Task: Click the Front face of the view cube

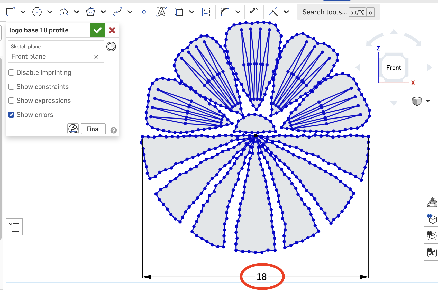Action: pos(394,68)
